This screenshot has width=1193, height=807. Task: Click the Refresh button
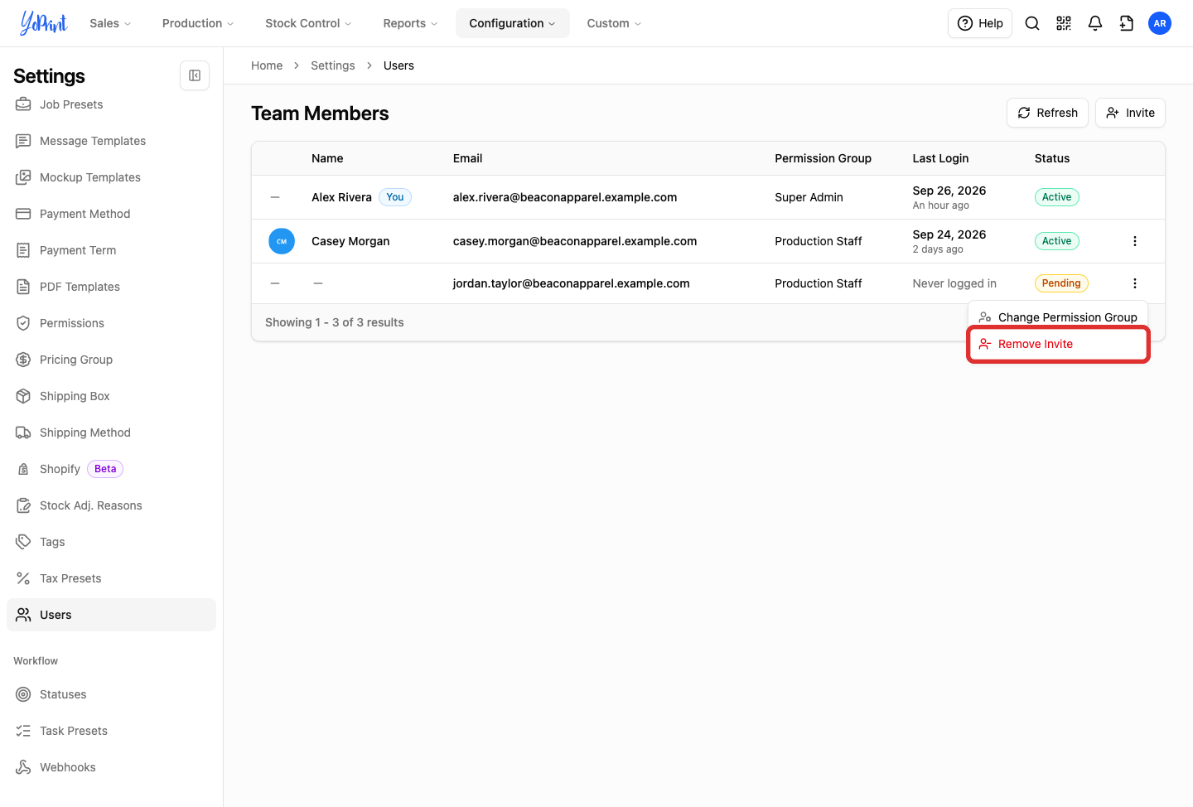tap(1047, 113)
